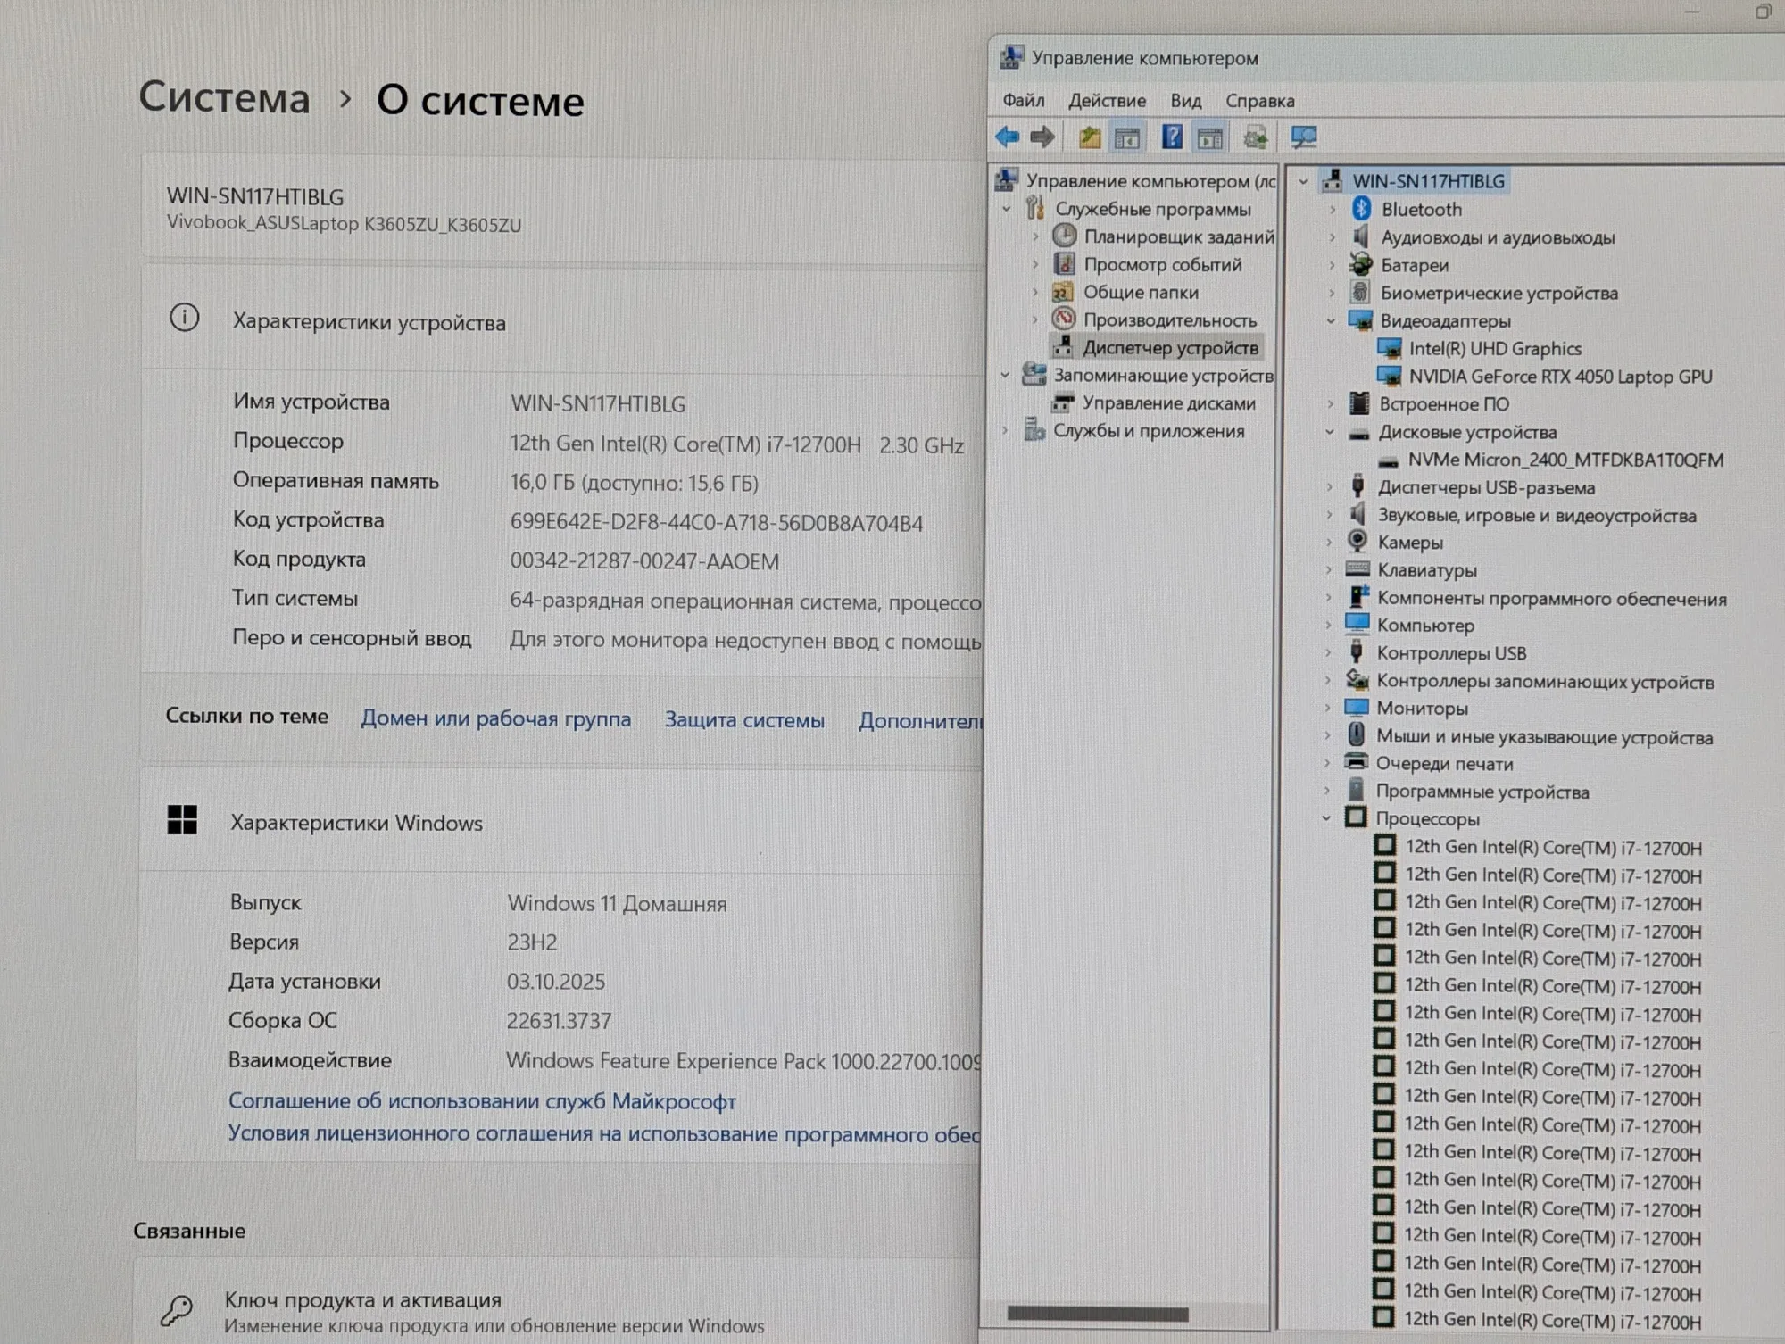This screenshot has width=1785, height=1344.
Task: Click the Up one level folder icon
Action: click(x=1089, y=137)
